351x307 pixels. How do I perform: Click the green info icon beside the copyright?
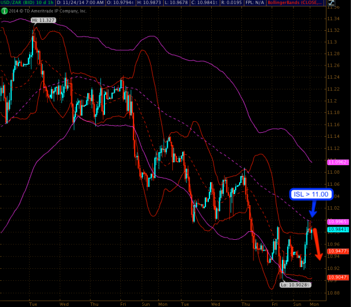pos(3,11)
